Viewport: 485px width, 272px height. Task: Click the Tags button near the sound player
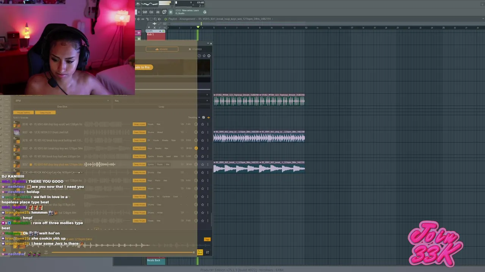(207, 240)
